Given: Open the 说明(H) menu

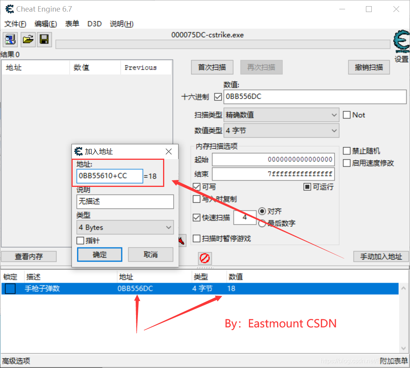Looking at the screenshot, I should coord(122,24).
